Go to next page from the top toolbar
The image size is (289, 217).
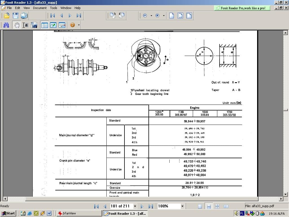point(70,16)
